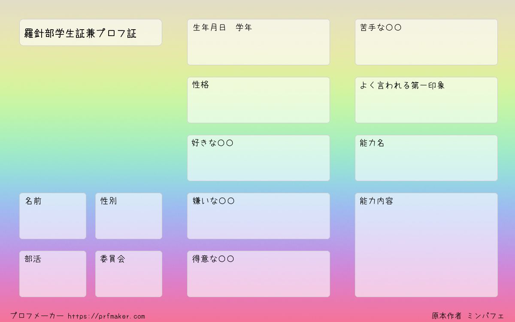Select the large 能力内容 box
This screenshot has height=322, width=515.
426,245
